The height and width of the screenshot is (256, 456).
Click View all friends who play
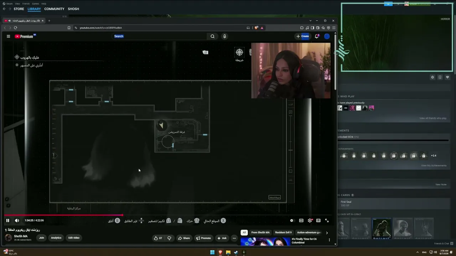(x=433, y=118)
